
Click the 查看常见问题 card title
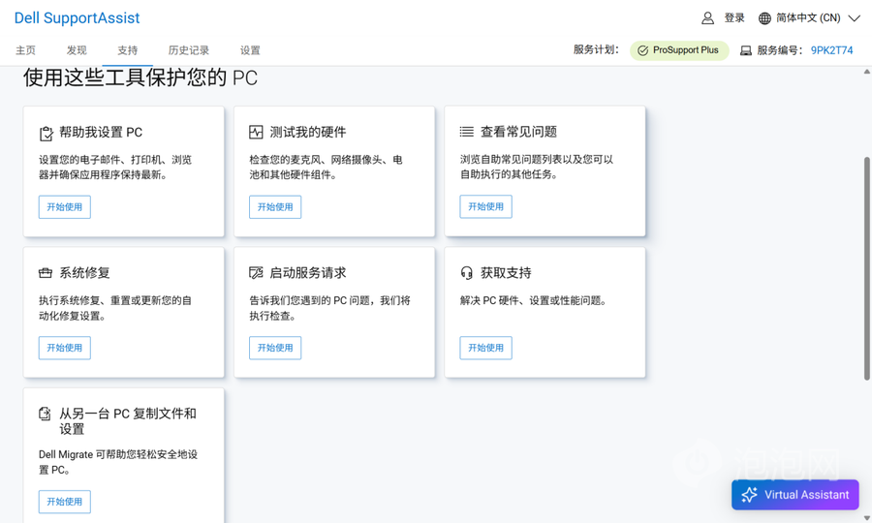519,132
